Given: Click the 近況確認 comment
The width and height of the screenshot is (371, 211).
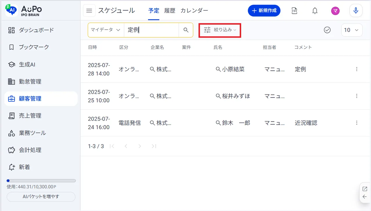Looking at the screenshot, I should tap(306, 123).
